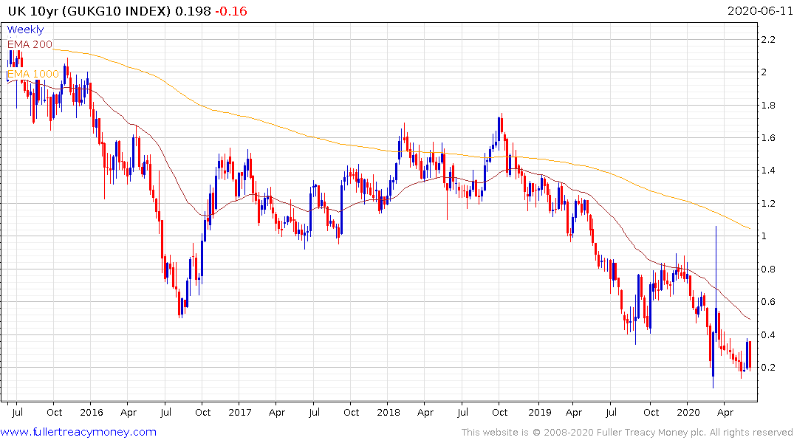794x443 pixels.
Task: Select the 1.2 y-axis label
Action: click(768, 204)
